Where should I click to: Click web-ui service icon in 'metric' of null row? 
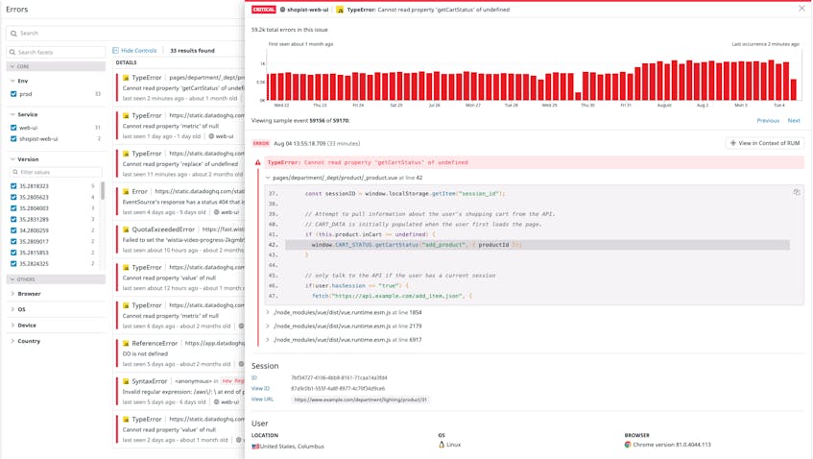(211, 136)
